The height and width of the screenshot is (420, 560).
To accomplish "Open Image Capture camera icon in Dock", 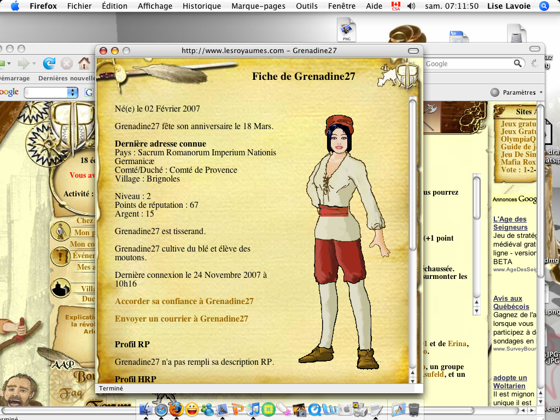I will pos(299,409).
